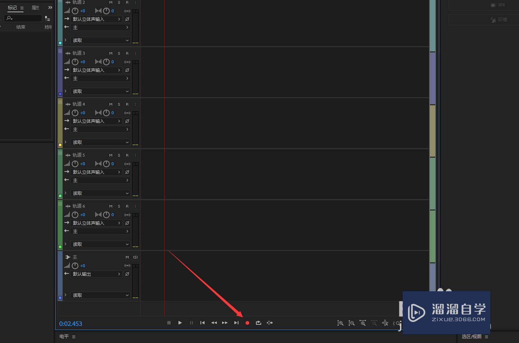
Task: Click 结束 column header in markers
Action: (x=21, y=27)
